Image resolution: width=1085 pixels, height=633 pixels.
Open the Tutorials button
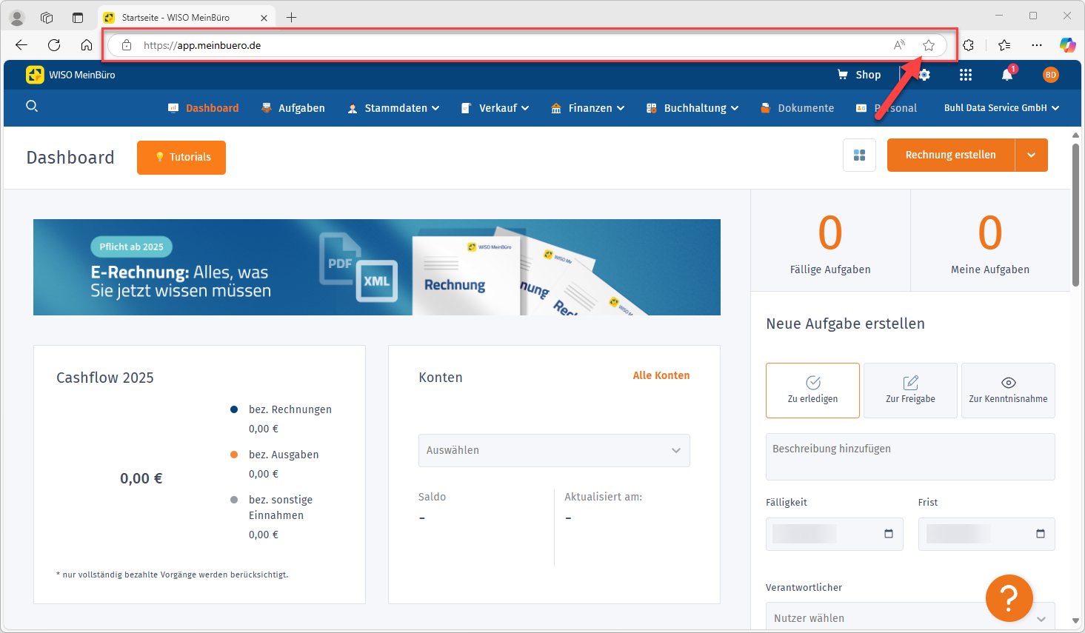[181, 158]
